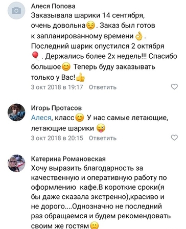The height and width of the screenshot is (229, 186).
Task: Open the Катерина Романовская name link
Action: point(68,159)
